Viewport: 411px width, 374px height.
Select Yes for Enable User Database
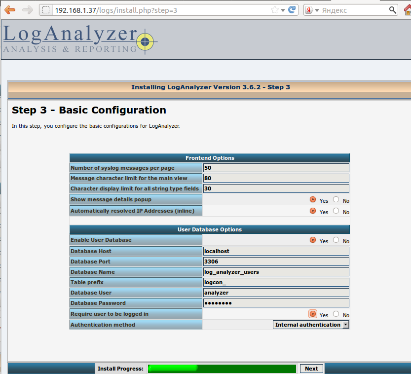point(313,240)
